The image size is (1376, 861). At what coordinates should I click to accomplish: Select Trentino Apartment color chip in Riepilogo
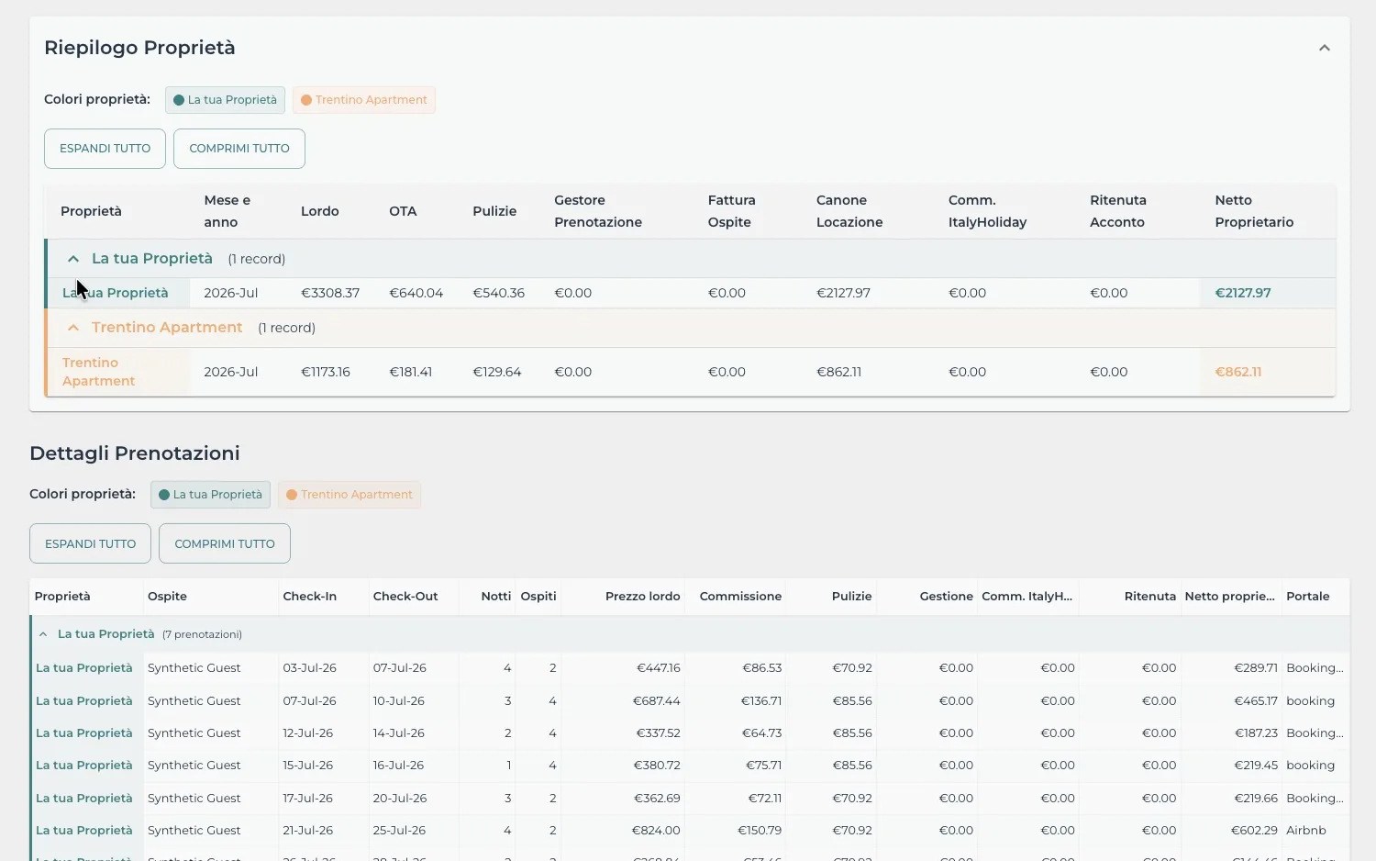364,100
